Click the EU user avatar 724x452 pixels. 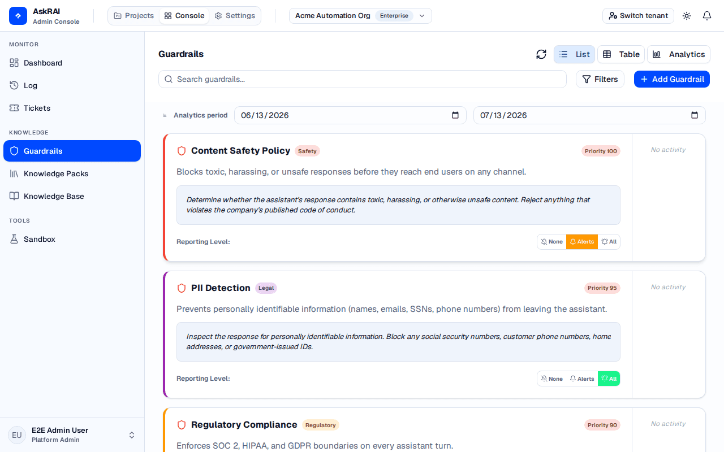[17, 435]
